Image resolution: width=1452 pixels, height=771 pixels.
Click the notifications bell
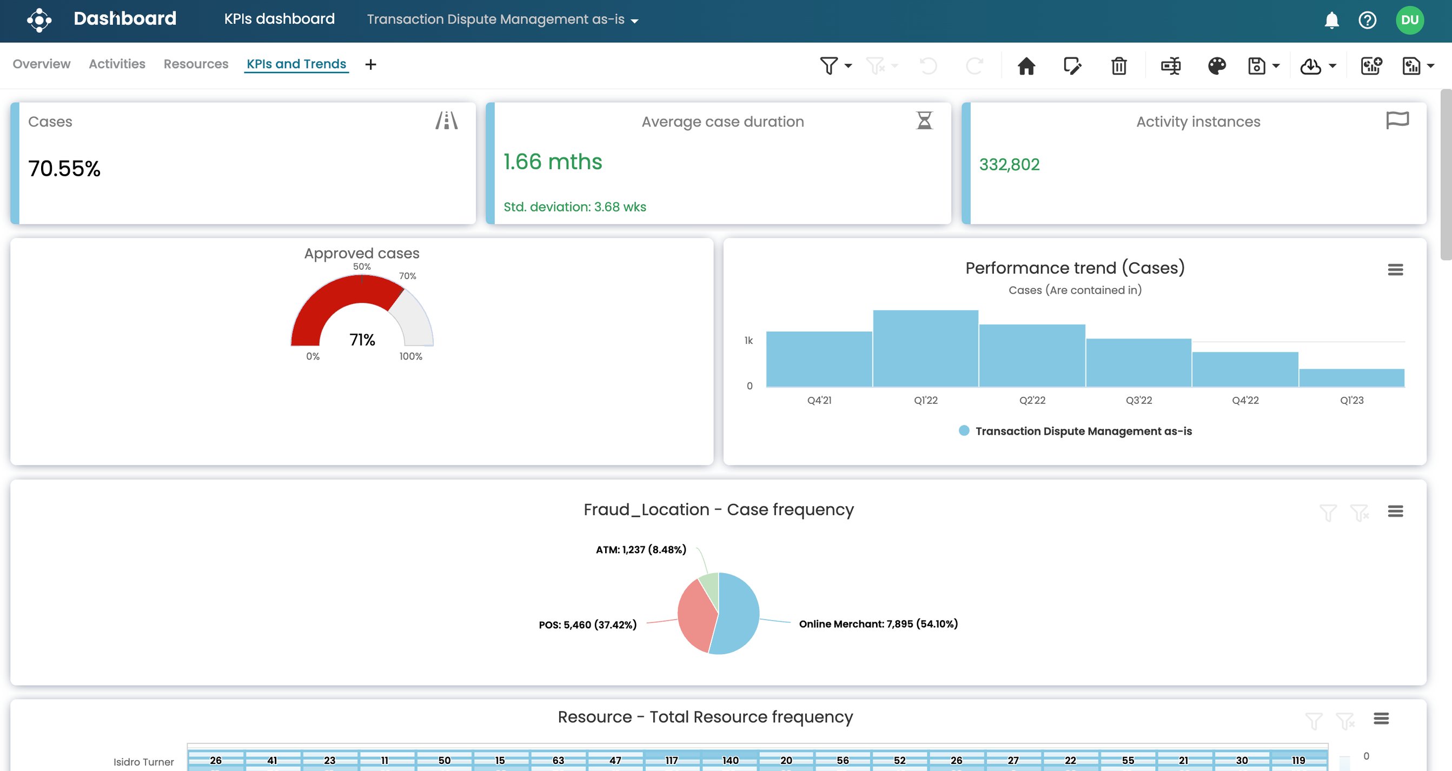coord(1331,19)
